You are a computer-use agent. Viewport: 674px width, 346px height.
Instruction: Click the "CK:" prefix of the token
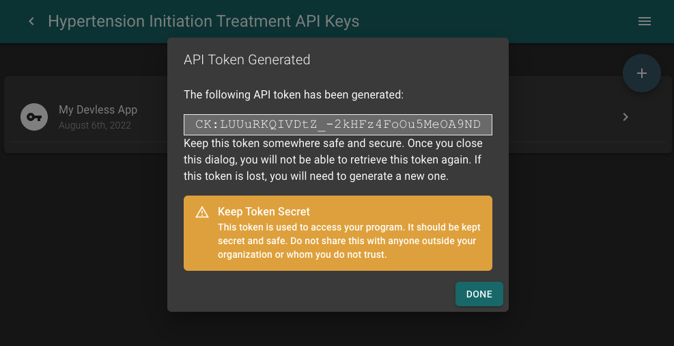point(207,124)
